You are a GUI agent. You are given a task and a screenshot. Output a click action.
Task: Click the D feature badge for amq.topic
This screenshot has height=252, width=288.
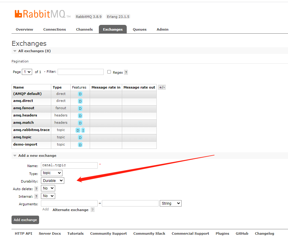pos(80,137)
